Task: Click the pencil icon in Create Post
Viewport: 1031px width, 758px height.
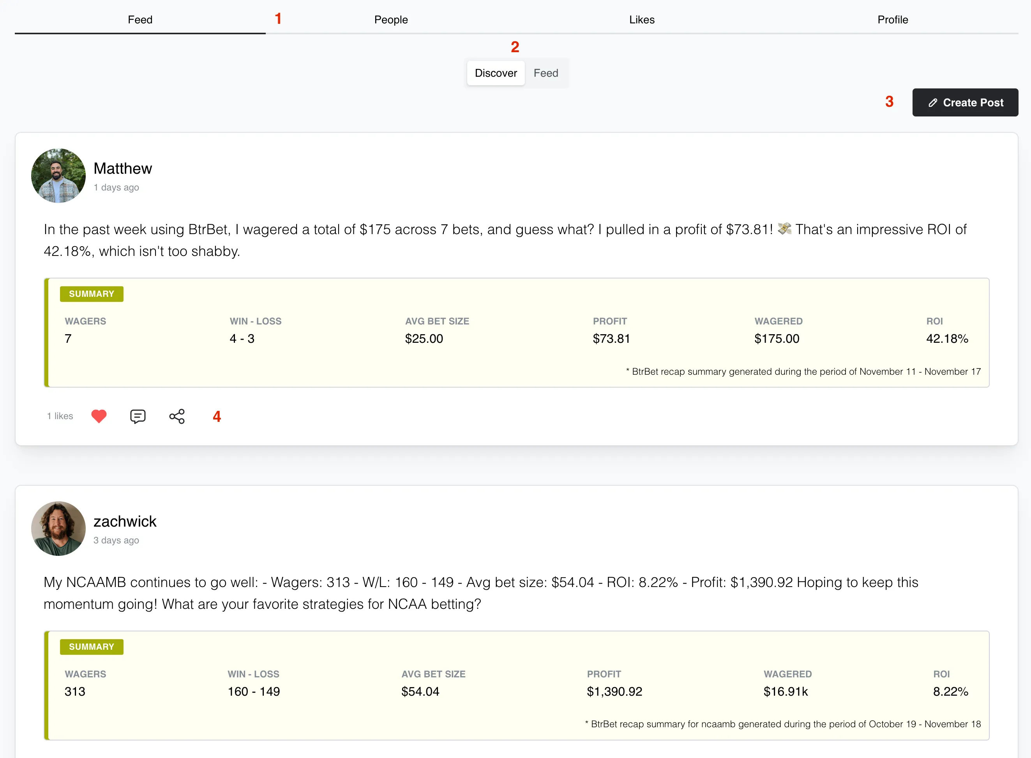Action: point(932,103)
